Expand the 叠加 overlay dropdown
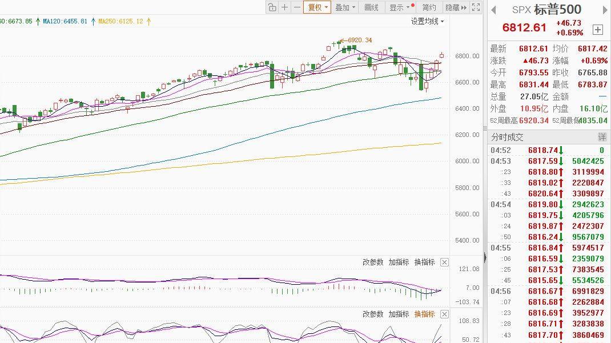The height and width of the screenshot is (343, 611). point(345,7)
